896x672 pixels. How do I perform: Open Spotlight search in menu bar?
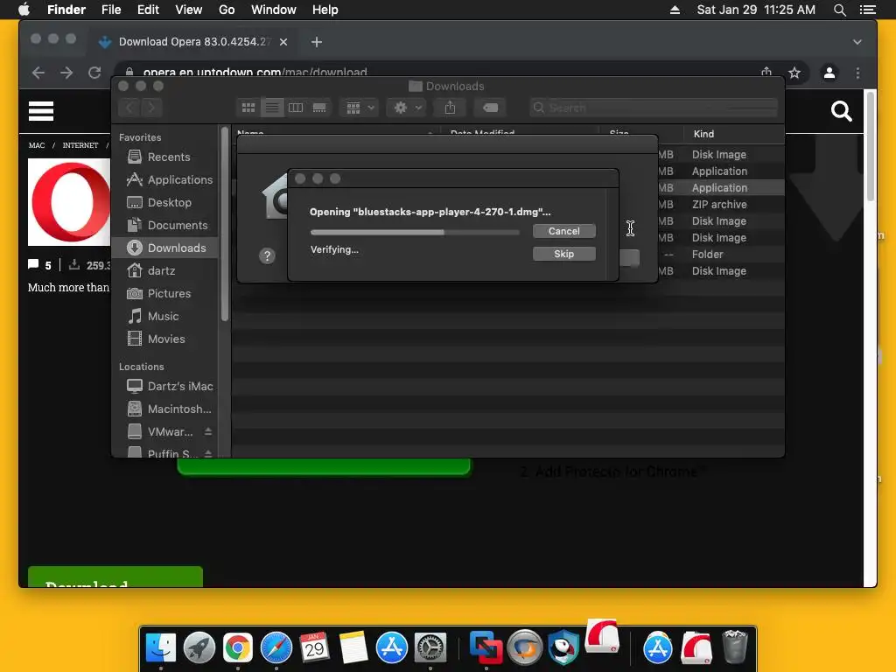(839, 10)
